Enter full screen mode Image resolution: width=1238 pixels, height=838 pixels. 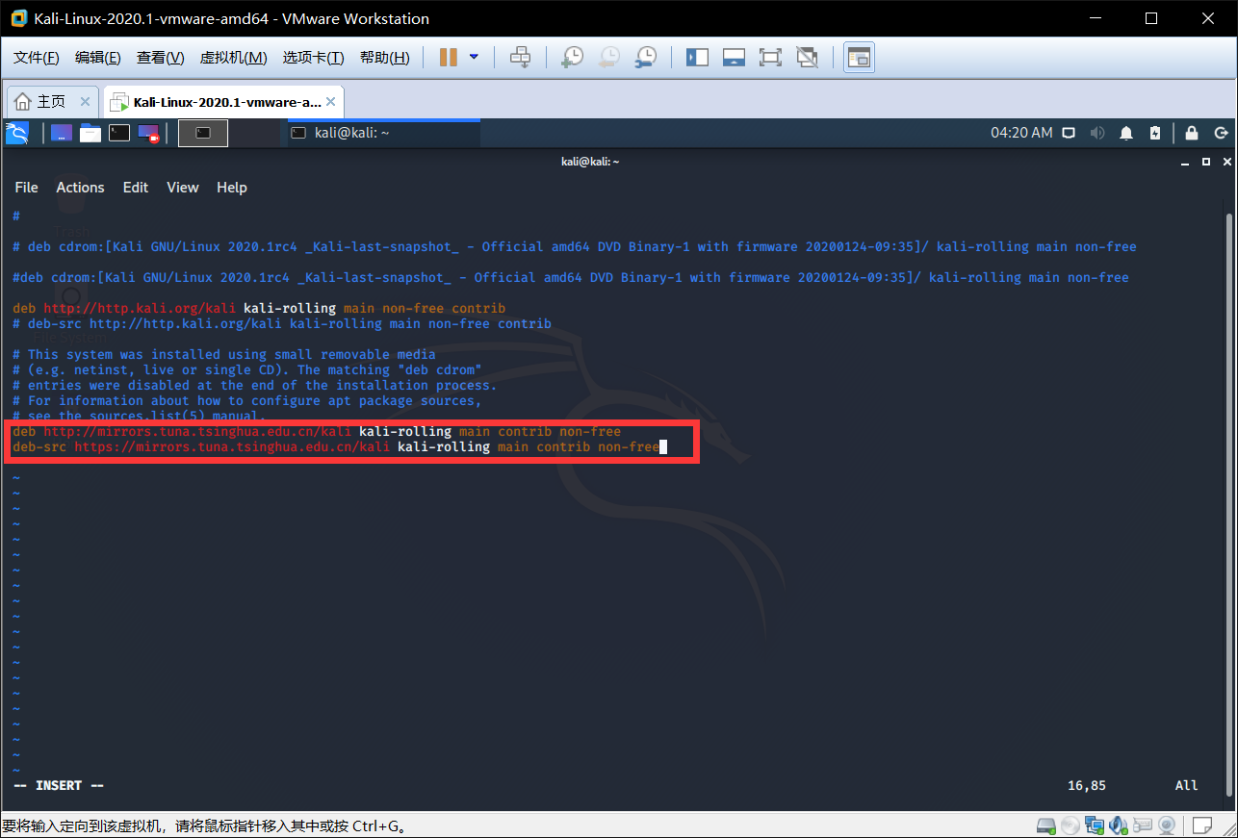(770, 58)
